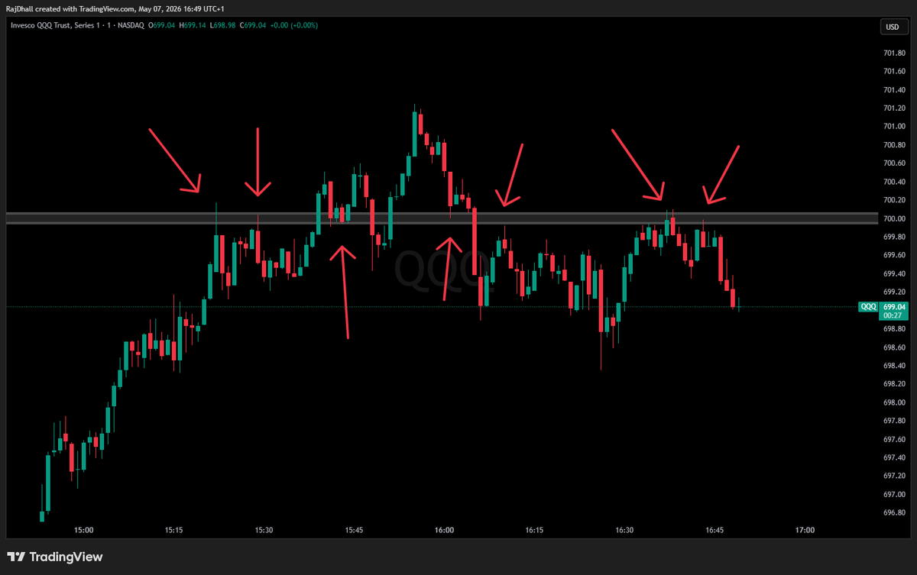
Task: Click the 701.60 price axis label
Action: (x=894, y=72)
